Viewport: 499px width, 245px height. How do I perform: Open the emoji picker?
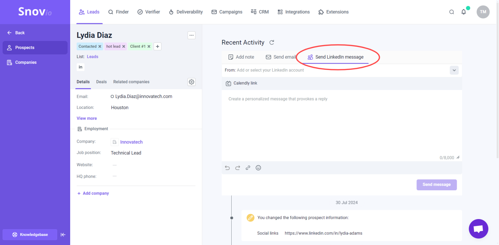[x=258, y=168]
